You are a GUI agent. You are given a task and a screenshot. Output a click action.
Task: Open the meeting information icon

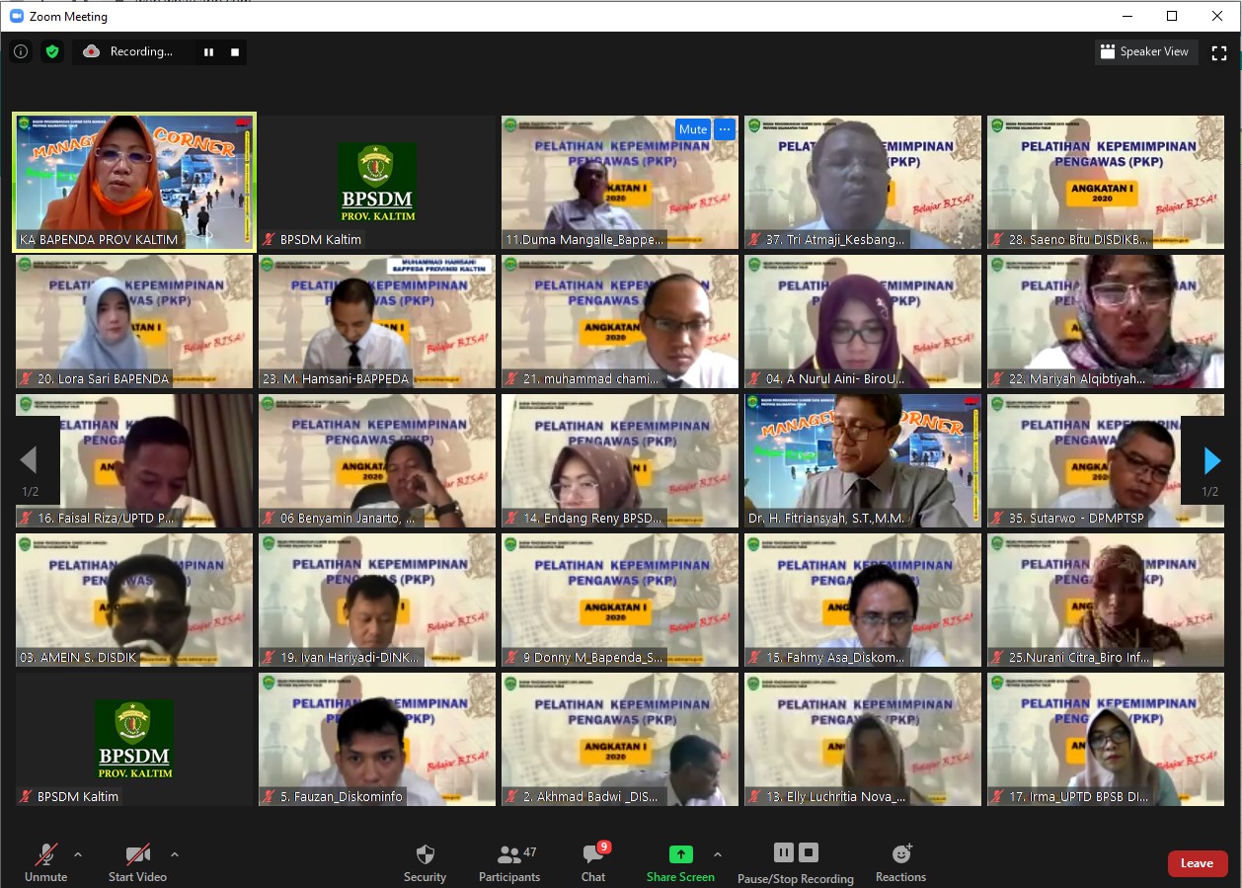pyautogui.click(x=21, y=51)
